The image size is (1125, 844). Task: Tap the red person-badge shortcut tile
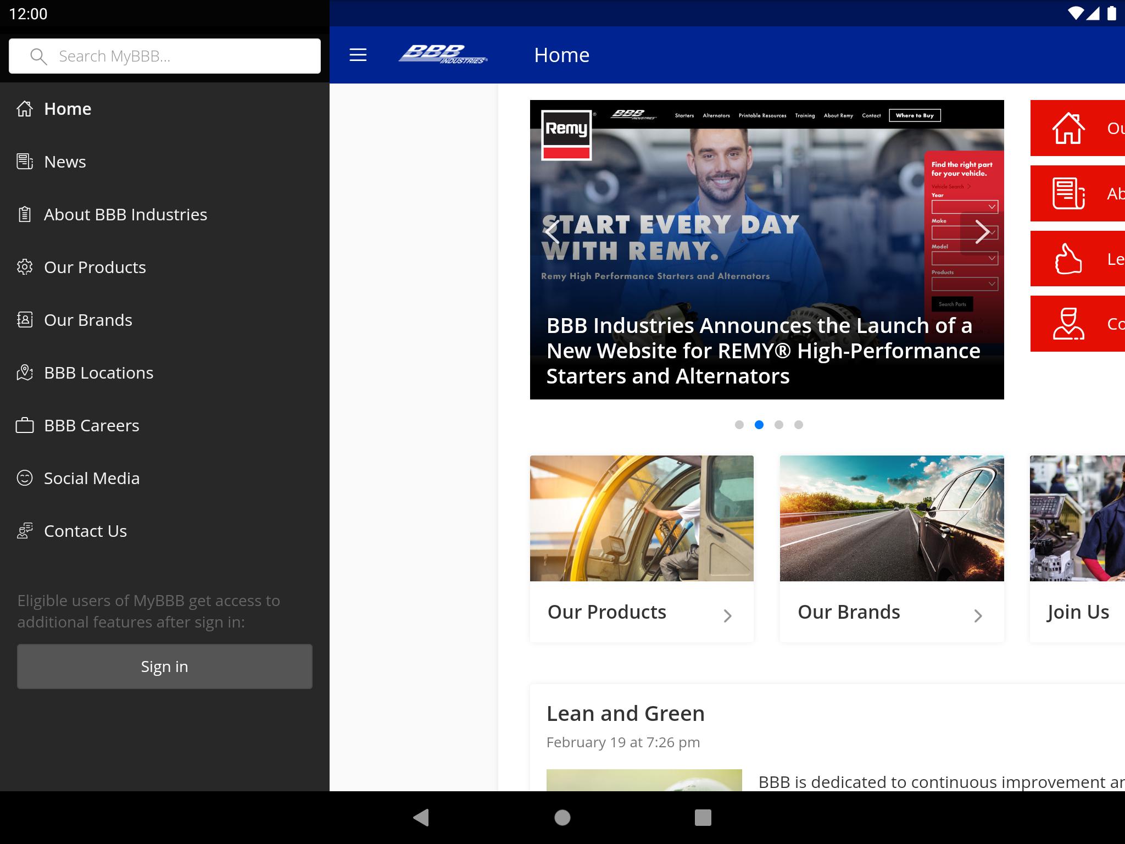click(1077, 324)
